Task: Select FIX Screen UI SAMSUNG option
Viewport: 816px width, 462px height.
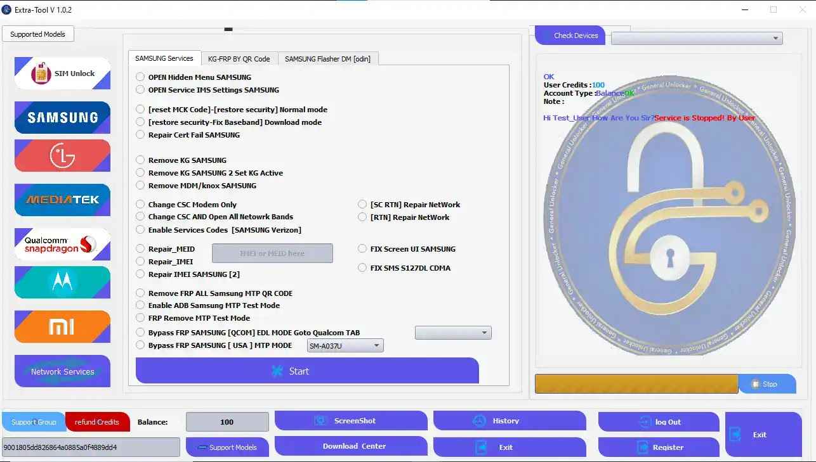Action: click(x=362, y=248)
